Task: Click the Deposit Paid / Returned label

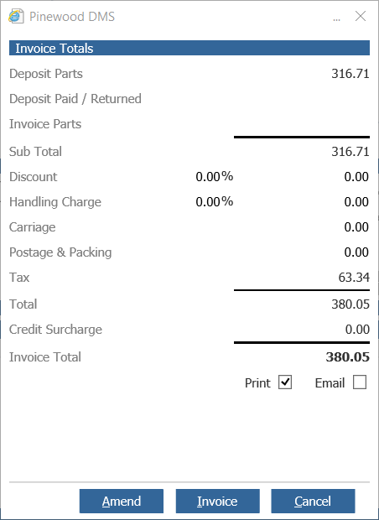Action: 75,99
